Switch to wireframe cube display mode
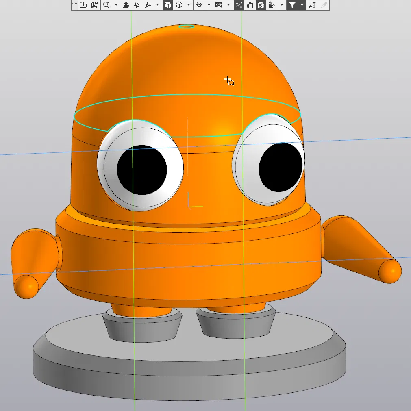Screen dimensions: 411x411 click(179, 5)
